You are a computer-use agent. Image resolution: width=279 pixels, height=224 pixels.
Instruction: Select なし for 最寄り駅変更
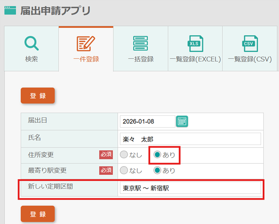124,170
